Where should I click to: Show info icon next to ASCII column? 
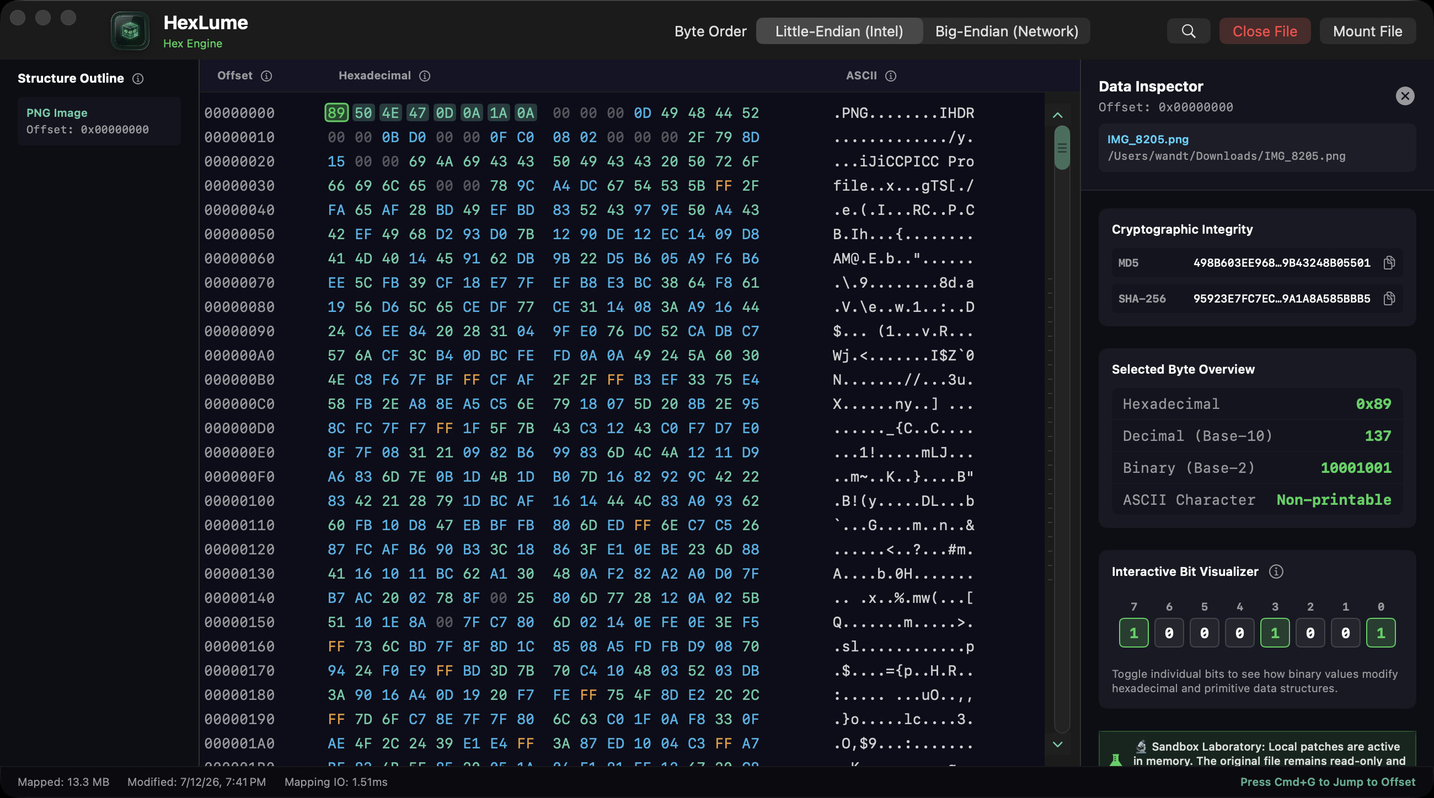point(891,76)
